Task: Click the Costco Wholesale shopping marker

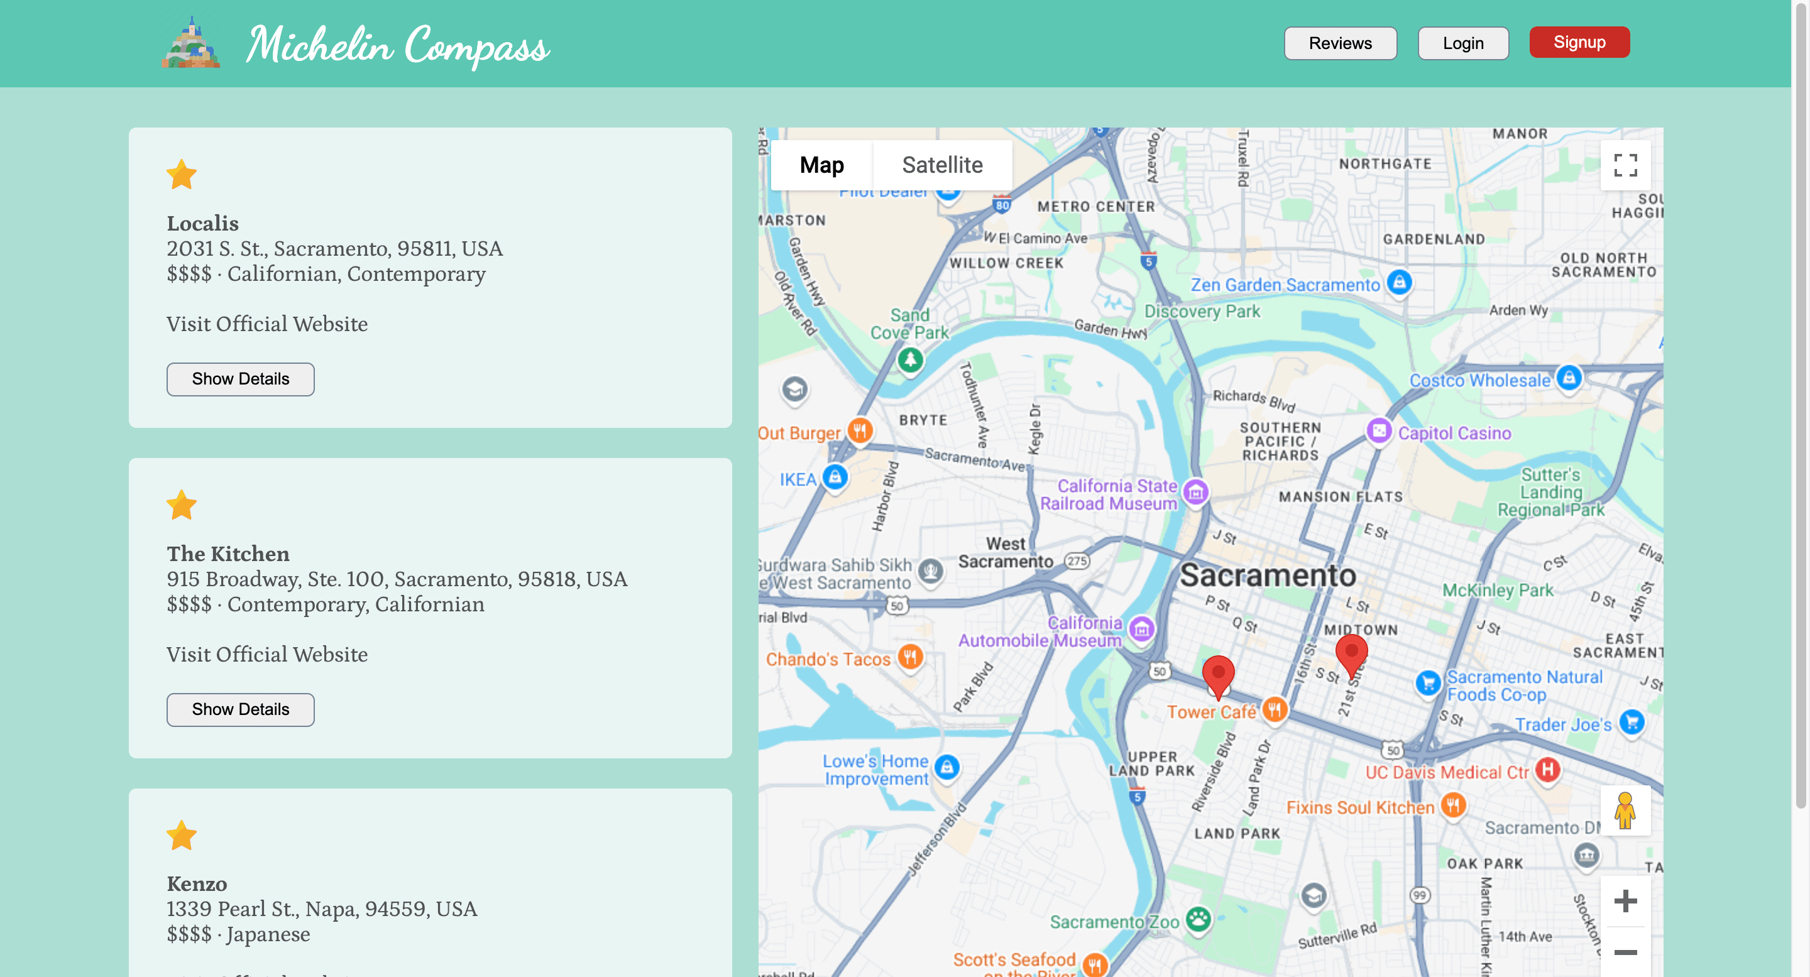Action: 1568,379
